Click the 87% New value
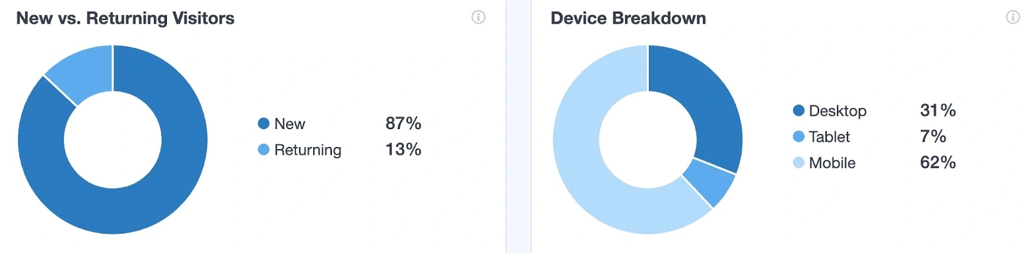 (x=403, y=123)
